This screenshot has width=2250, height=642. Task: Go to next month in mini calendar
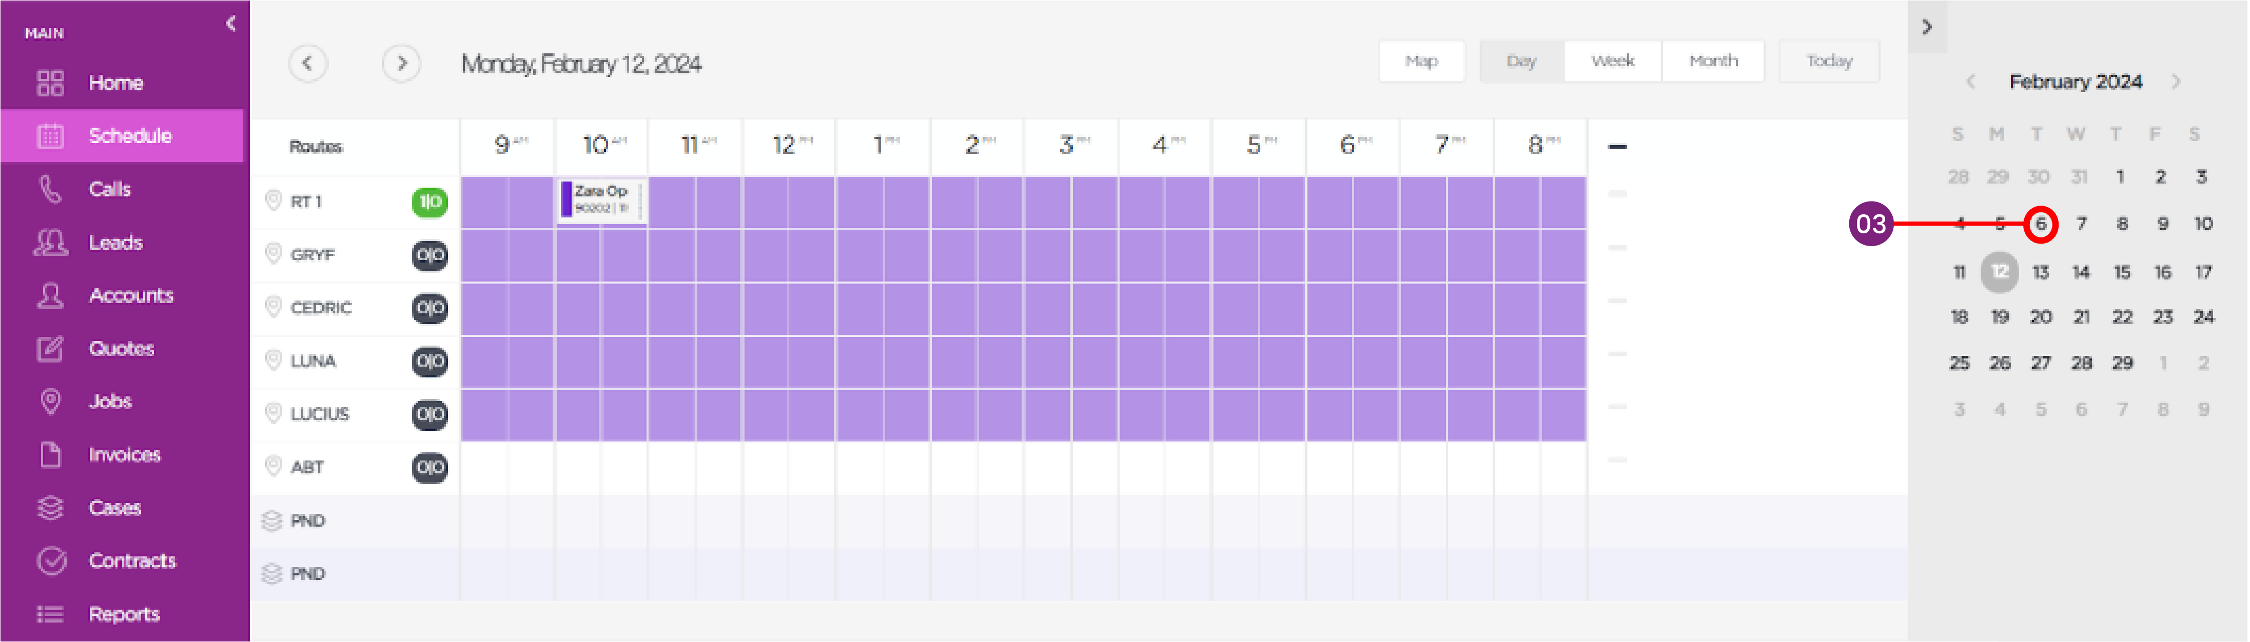(2176, 81)
